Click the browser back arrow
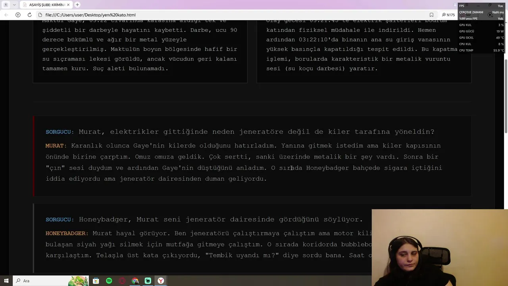Viewport: 508px width, 286px height. pos(6,15)
